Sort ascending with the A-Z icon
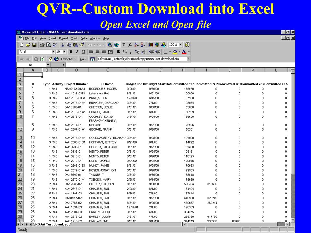 coord(136,45)
